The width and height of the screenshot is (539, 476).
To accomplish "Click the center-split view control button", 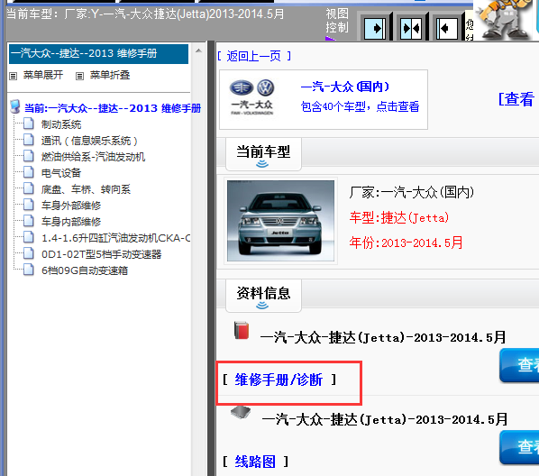I will click(411, 28).
